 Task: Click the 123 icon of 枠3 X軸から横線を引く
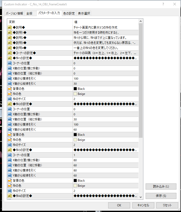tap(10, 170)
